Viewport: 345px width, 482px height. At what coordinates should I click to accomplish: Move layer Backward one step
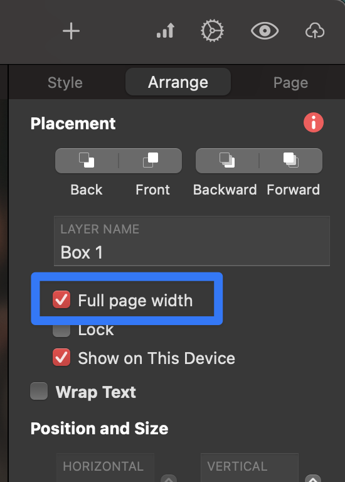tap(227, 161)
